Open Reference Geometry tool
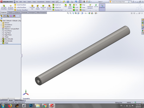Viewport: 144px width, 108px height. [x=90, y=7]
